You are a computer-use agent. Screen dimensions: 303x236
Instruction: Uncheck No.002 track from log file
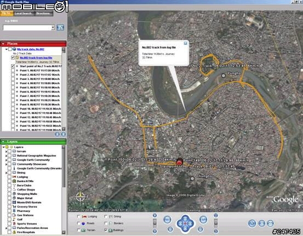(13, 57)
